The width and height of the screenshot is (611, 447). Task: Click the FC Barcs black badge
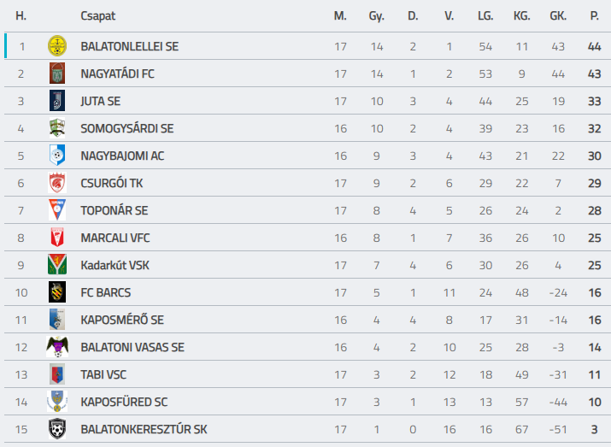tap(57, 292)
